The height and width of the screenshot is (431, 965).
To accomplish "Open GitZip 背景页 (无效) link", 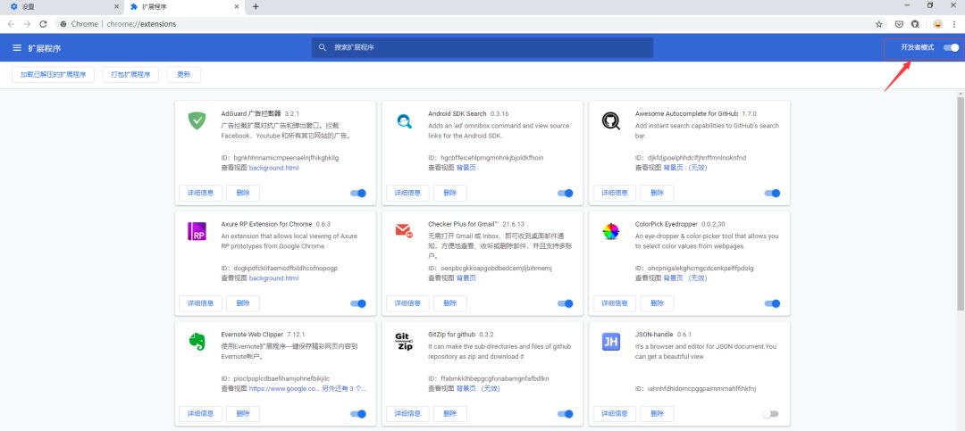I will (478, 388).
